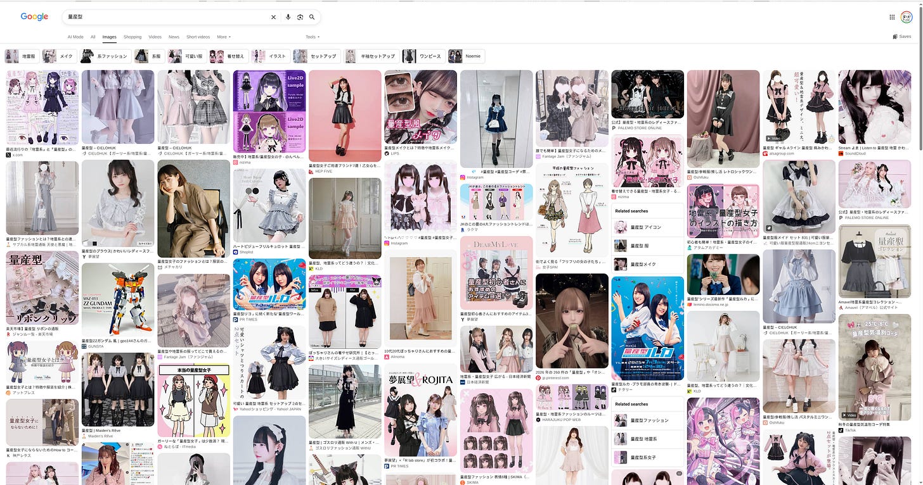
Task: Open the Videos tab
Action: 155,37
